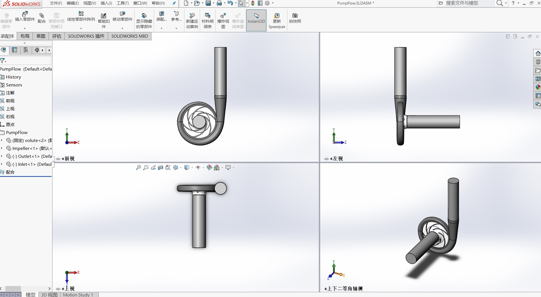Click the Print icon in top toolbar
Image resolution: width=541 pixels, height=297 pixels.
[219, 3]
